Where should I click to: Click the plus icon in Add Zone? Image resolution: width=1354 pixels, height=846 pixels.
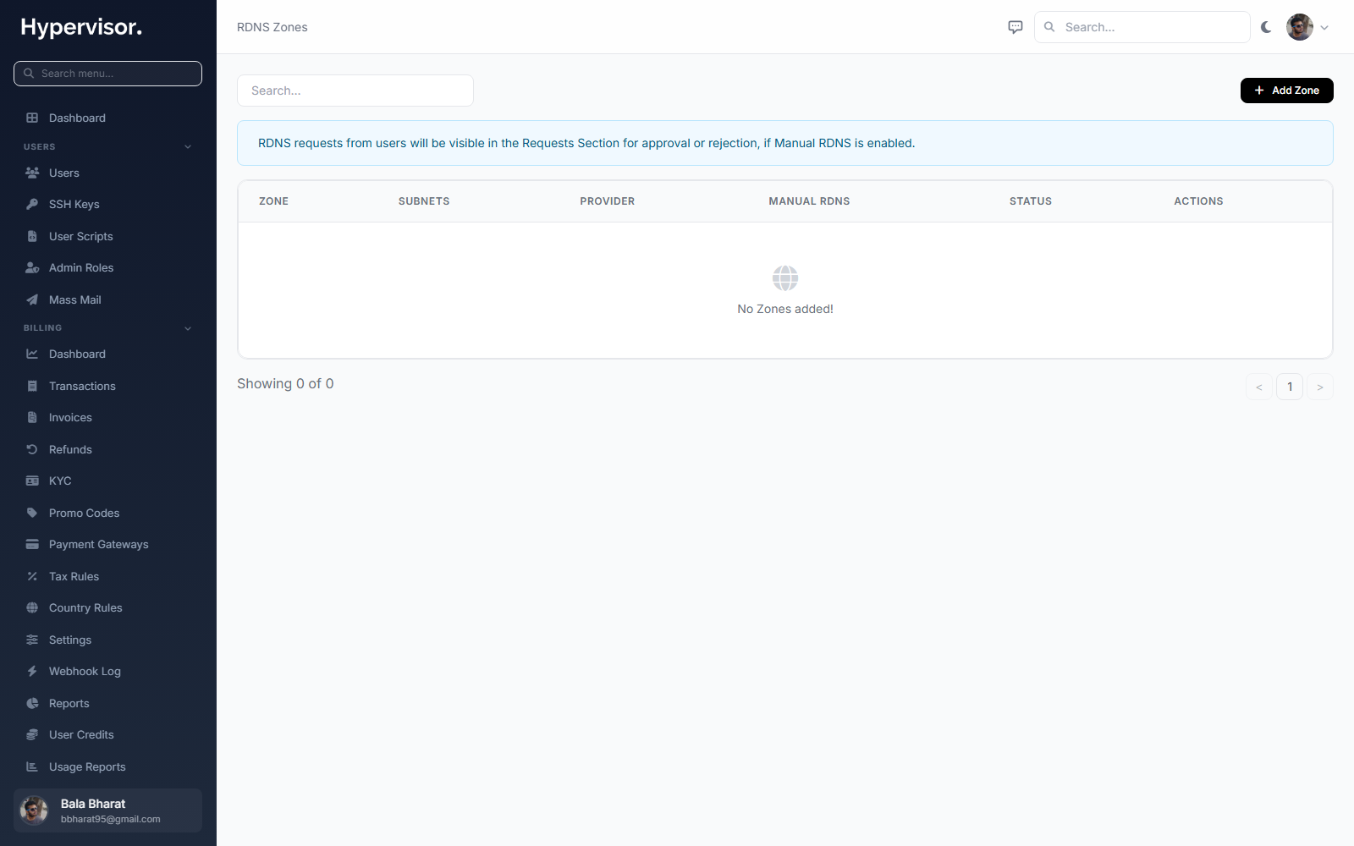click(x=1259, y=91)
